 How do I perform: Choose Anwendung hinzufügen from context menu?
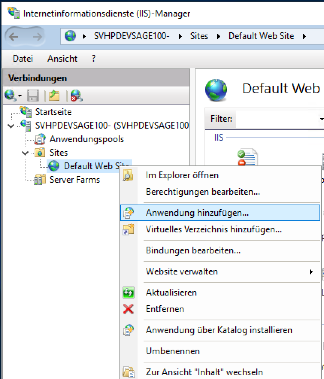coord(197,213)
